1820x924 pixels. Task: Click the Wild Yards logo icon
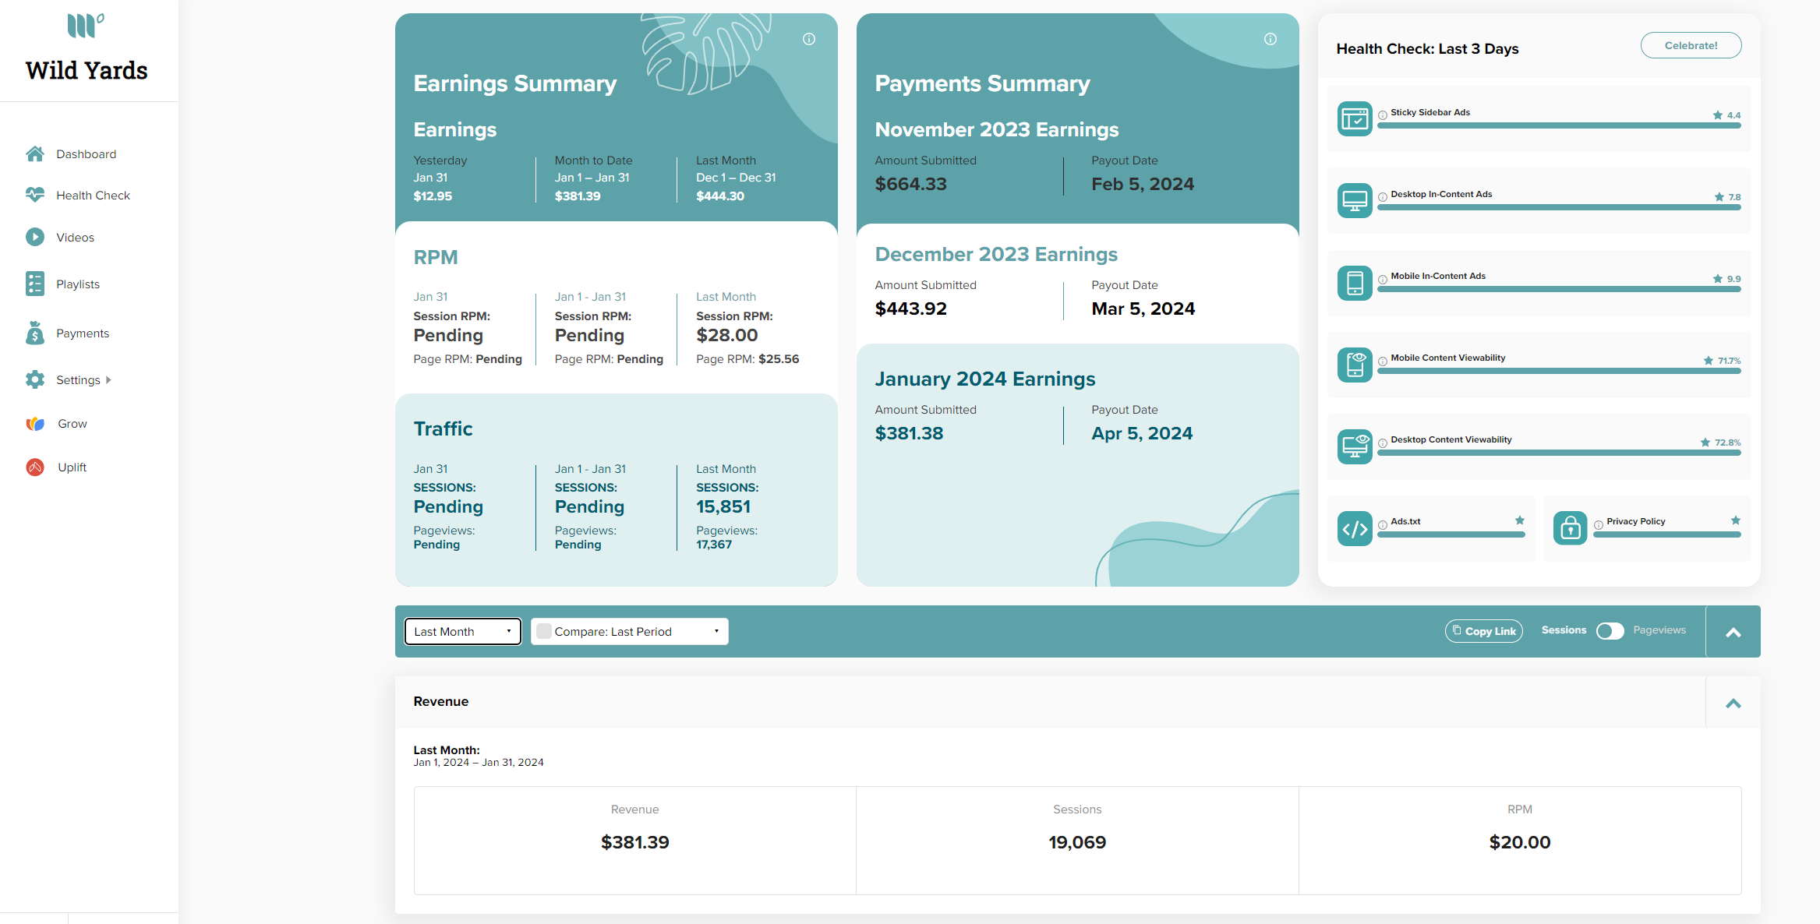(86, 26)
